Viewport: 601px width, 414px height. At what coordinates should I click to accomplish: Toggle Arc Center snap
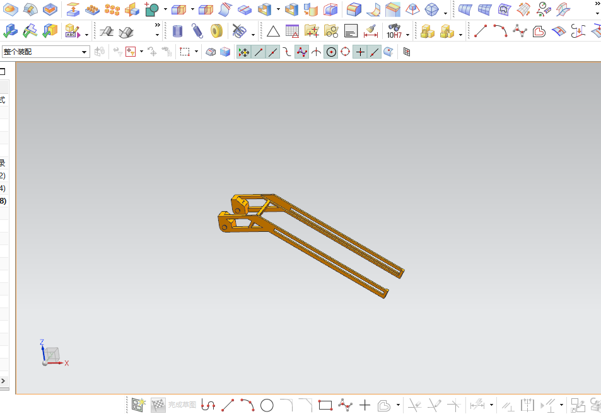[331, 52]
